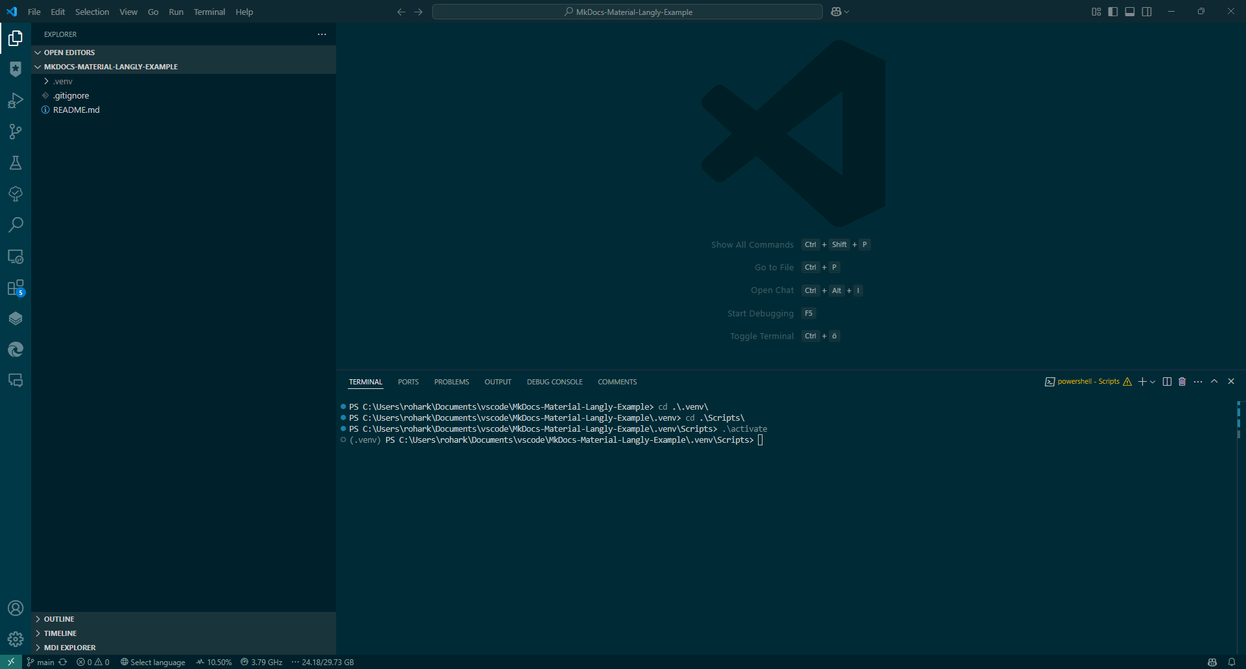1246x669 pixels.
Task: Open the Extensions view
Action: 16,287
